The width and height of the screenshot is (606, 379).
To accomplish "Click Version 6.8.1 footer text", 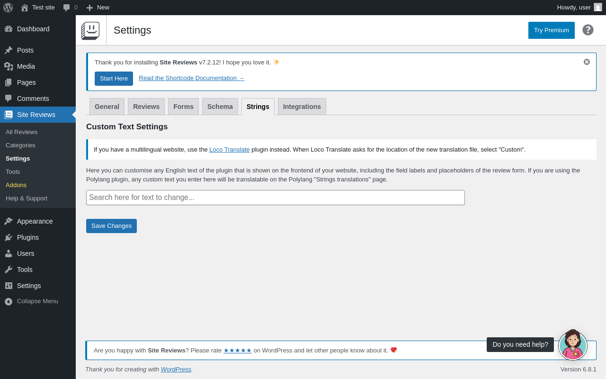I will (579, 369).
